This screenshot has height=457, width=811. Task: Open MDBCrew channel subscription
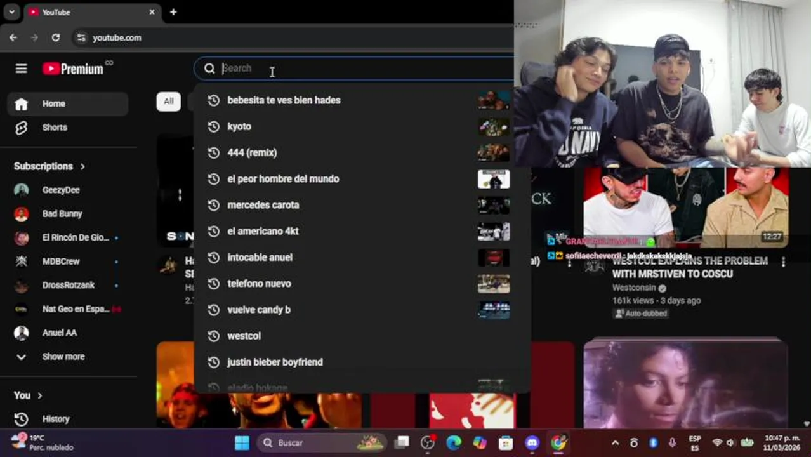68,262
